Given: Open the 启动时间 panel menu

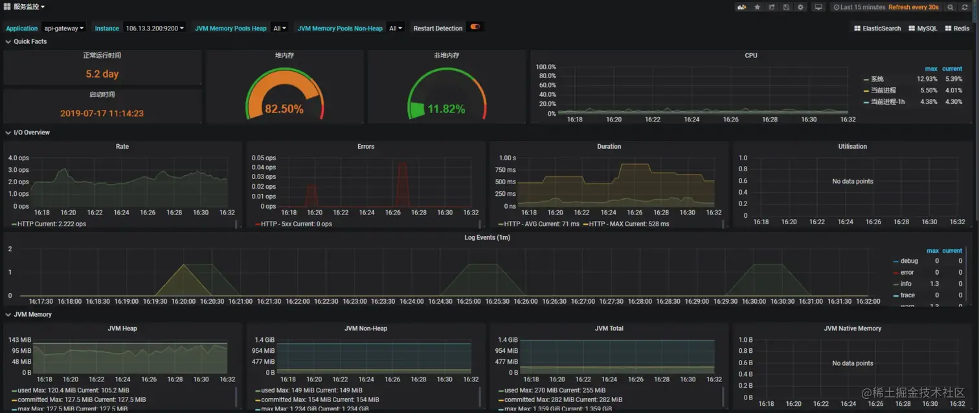Looking at the screenshot, I should click(x=102, y=94).
